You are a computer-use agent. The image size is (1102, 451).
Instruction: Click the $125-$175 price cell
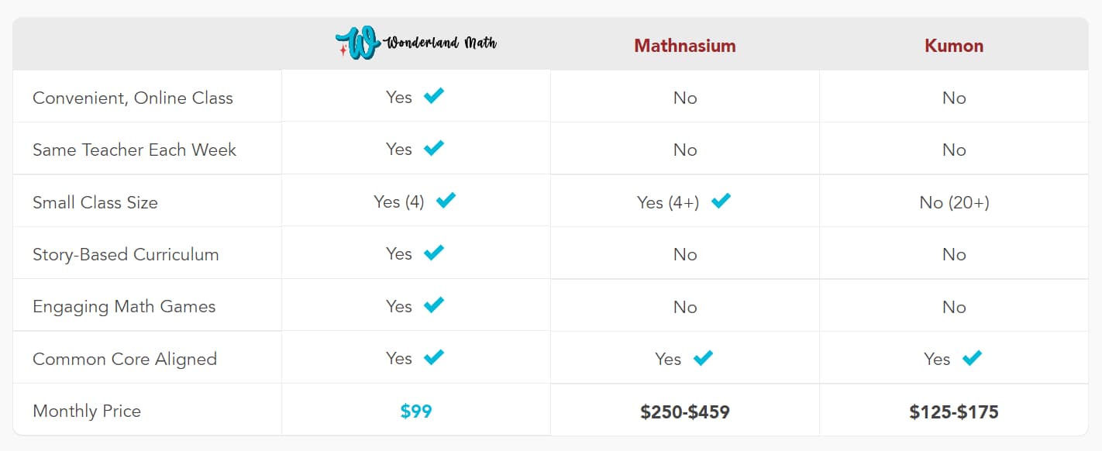pyautogui.click(x=954, y=411)
